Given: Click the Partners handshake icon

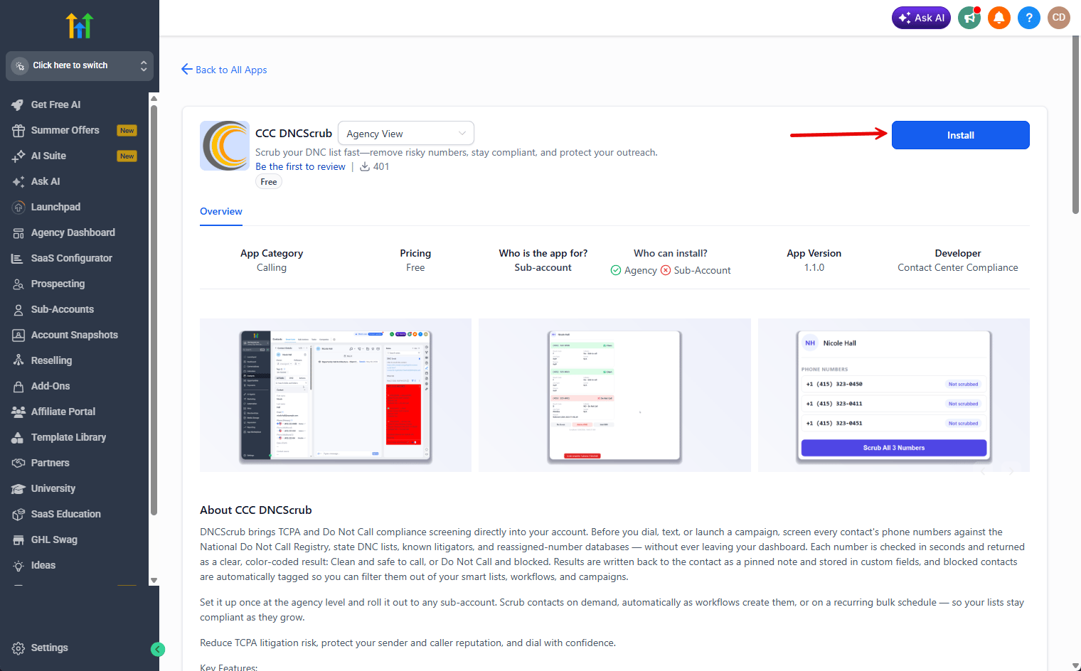Looking at the screenshot, I should (18, 463).
